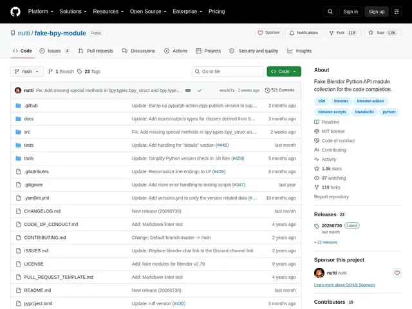Image resolution: width=412 pixels, height=309 pixels.
Task: Click the Sign in button
Action: tap(350, 12)
